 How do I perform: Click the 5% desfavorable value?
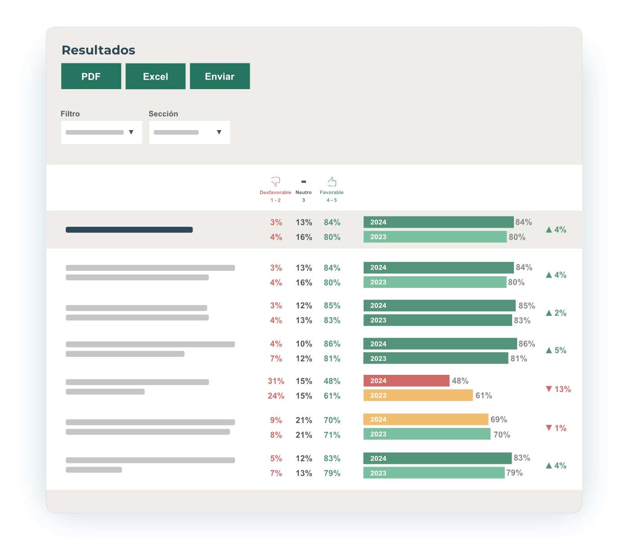pyautogui.click(x=276, y=459)
